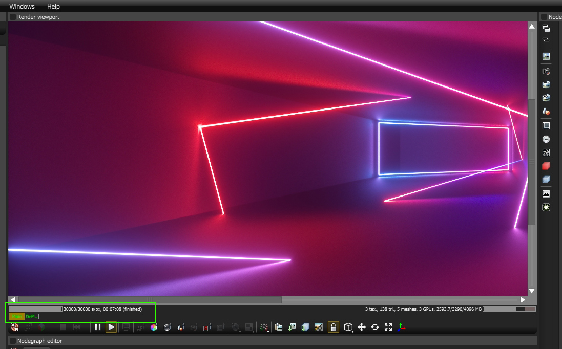Select the auto focus AF picker
Viewport: 562px width, 349px height.
pyautogui.click(x=140, y=327)
